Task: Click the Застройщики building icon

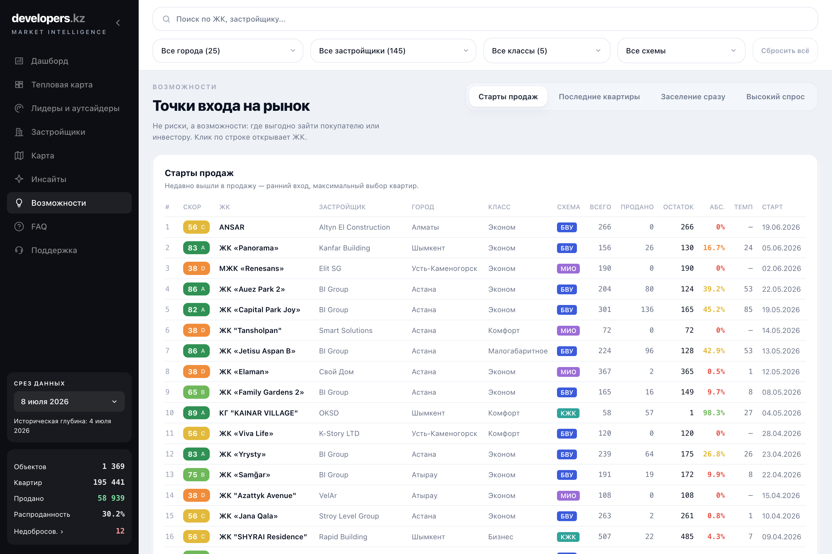Action: 19,132
